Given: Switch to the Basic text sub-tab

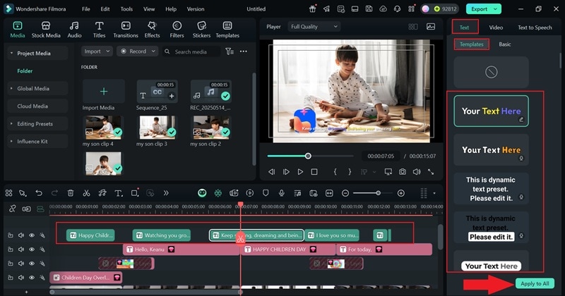Looking at the screenshot, I should 505,44.
